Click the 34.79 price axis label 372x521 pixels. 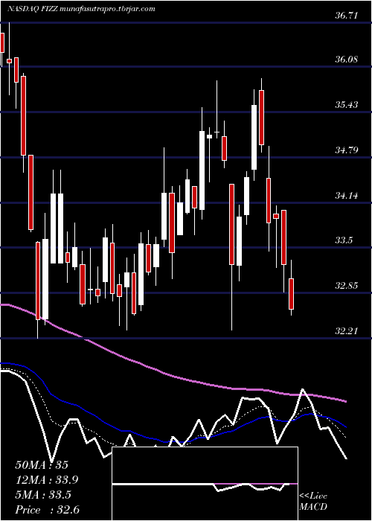[347, 150]
